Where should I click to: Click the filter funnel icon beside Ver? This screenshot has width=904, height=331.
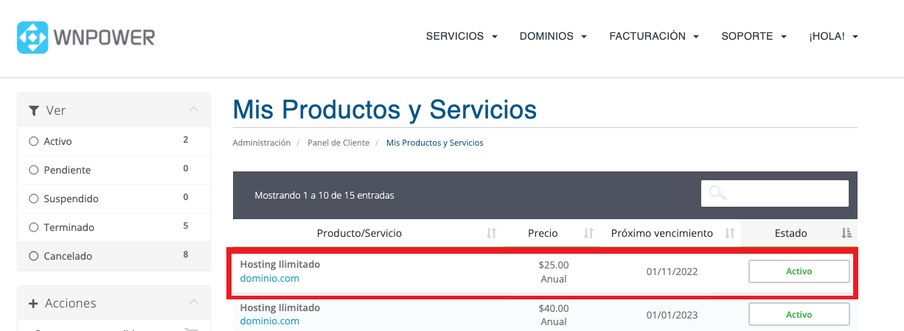(34, 110)
